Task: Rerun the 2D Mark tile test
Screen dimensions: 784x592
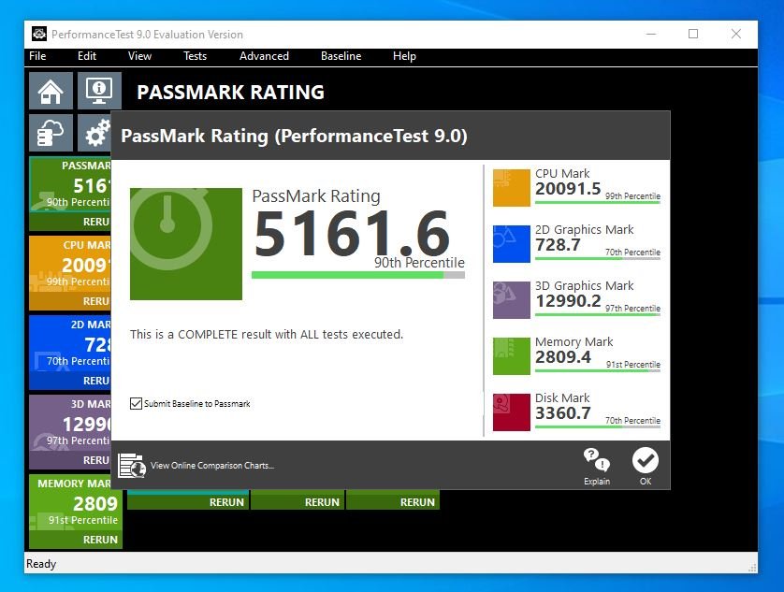Action: click(x=70, y=381)
